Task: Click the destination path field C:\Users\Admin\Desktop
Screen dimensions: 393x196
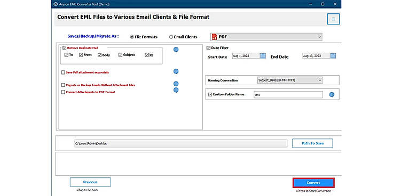Action: tap(180, 143)
